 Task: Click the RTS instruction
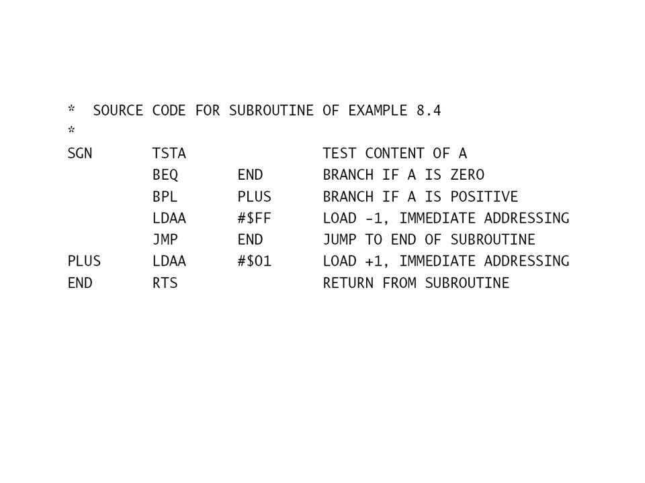tap(165, 283)
